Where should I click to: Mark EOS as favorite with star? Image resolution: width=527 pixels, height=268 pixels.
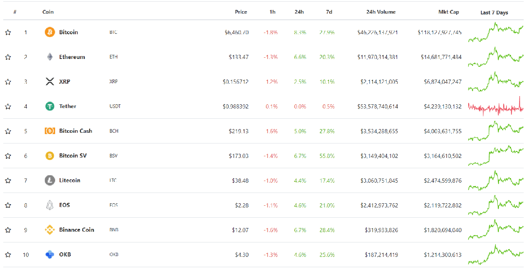coord(8,205)
